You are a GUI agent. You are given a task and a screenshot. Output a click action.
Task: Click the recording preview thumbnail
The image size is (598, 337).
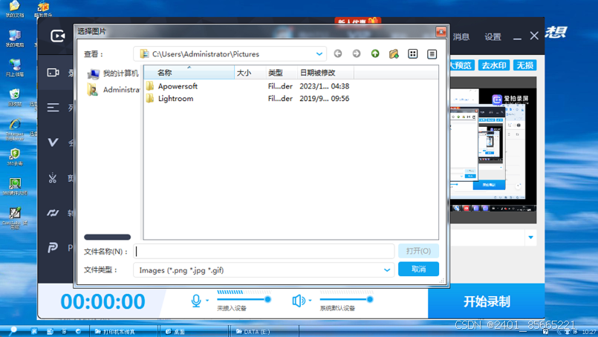[493, 150]
